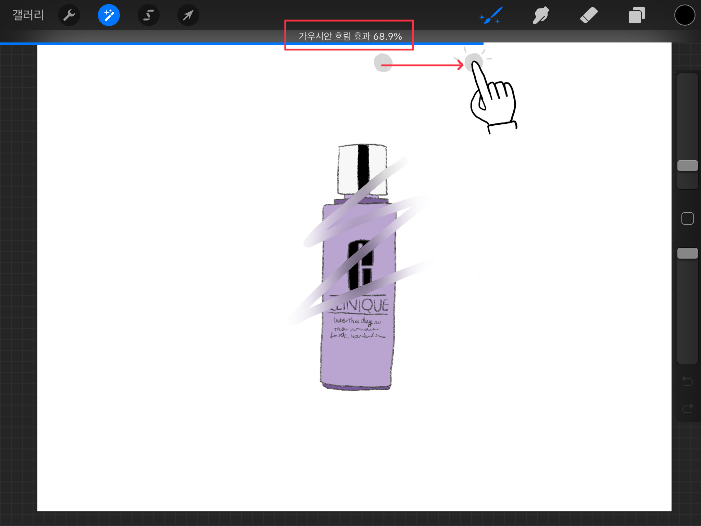Tap the square modify button in sidebar
The height and width of the screenshot is (526, 701).
point(687,218)
